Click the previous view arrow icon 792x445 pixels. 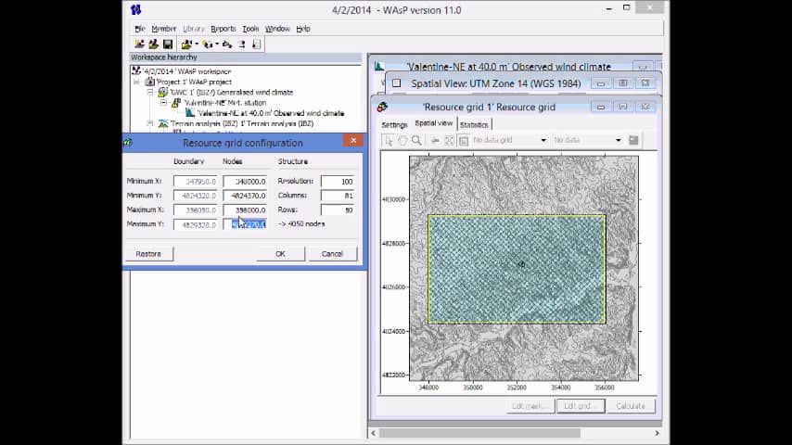tap(435, 140)
